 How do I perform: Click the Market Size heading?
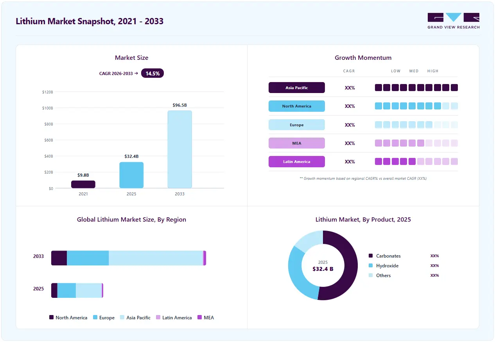pos(132,58)
